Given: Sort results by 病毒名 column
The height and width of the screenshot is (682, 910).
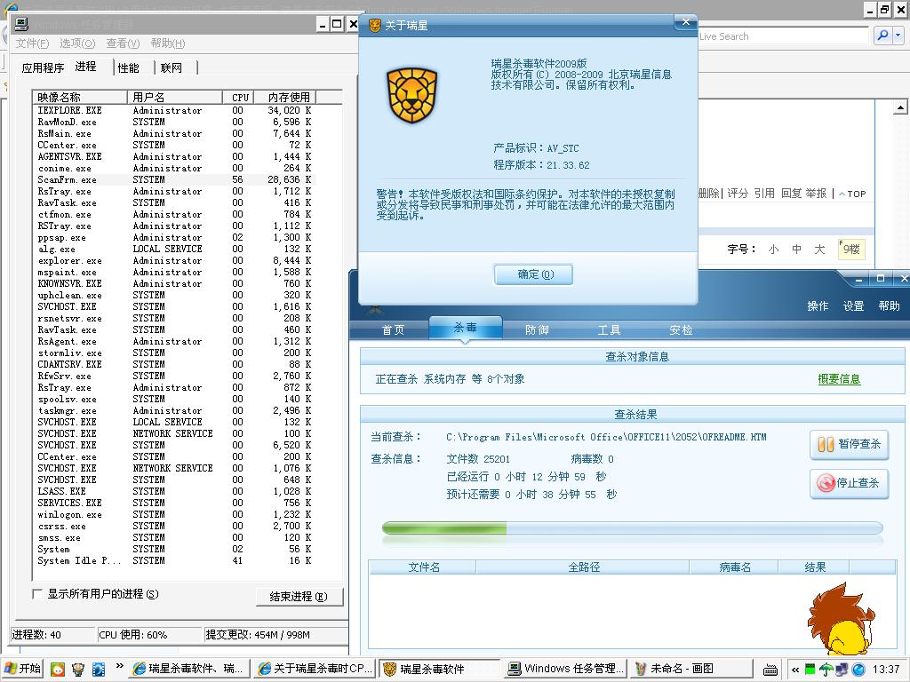Looking at the screenshot, I should click(x=734, y=567).
